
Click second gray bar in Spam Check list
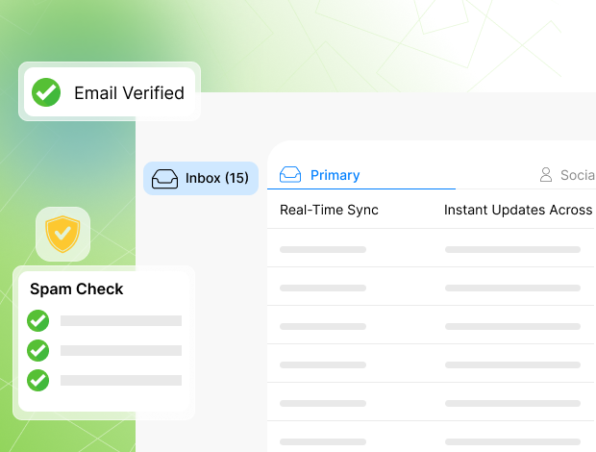pyautogui.click(x=120, y=350)
